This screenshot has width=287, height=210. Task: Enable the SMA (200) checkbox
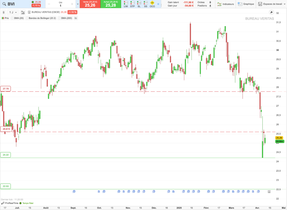coord(59,18)
